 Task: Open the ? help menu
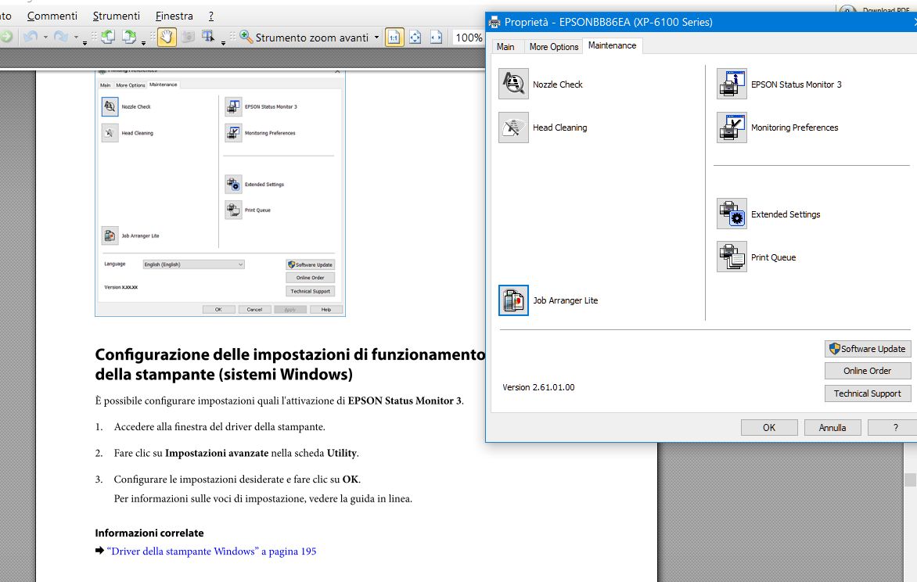(211, 16)
